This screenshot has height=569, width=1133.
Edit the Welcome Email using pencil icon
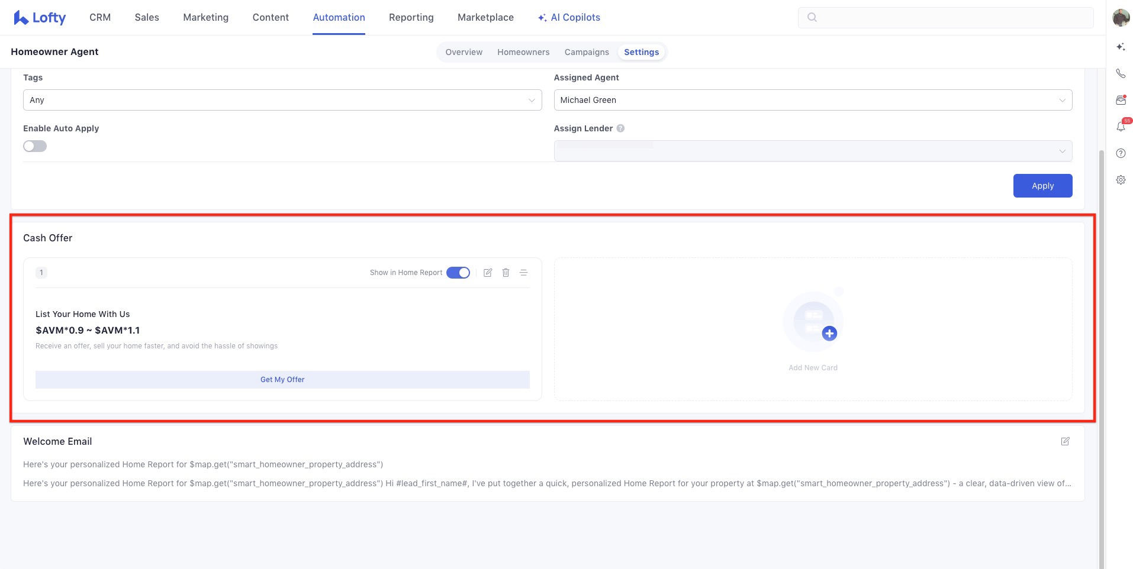[x=1065, y=441]
